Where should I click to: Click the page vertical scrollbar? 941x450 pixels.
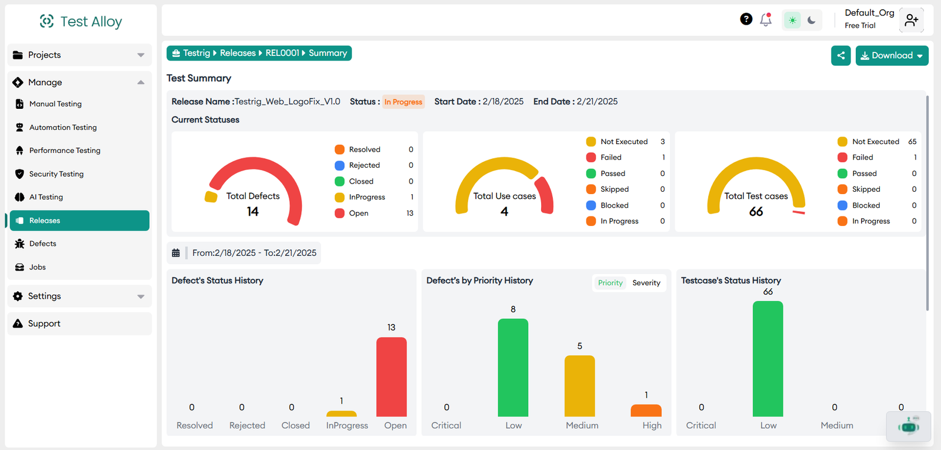(x=927, y=203)
